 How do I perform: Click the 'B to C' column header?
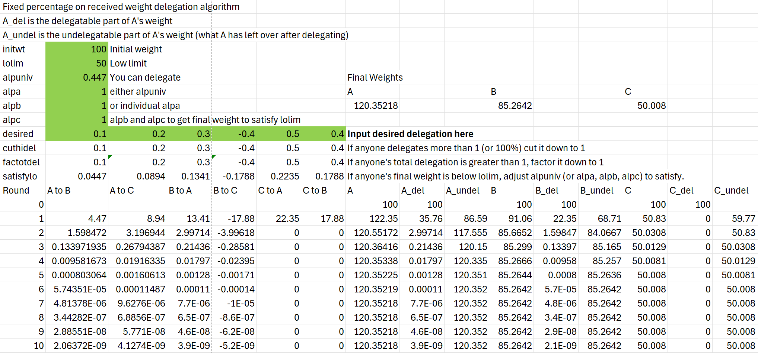[x=234, y=190]
